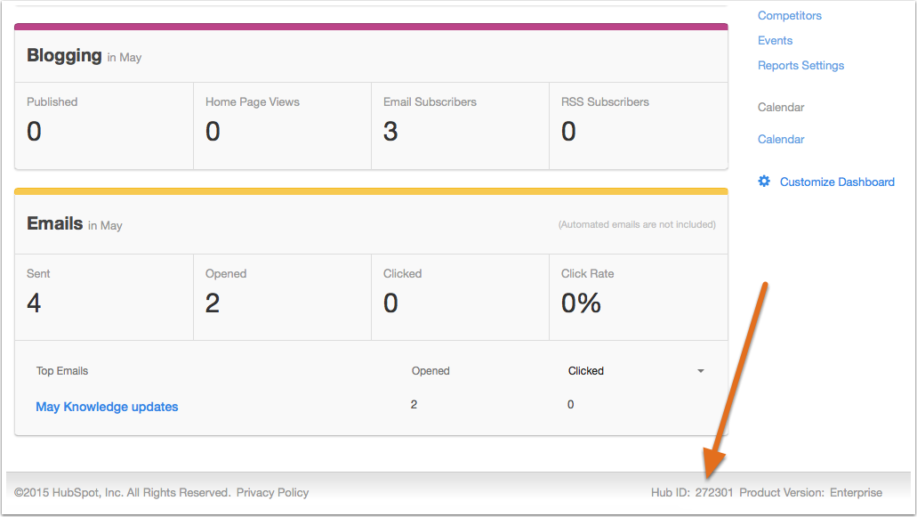Click the Customize Dashboard gear icon

tap(764, 182)
